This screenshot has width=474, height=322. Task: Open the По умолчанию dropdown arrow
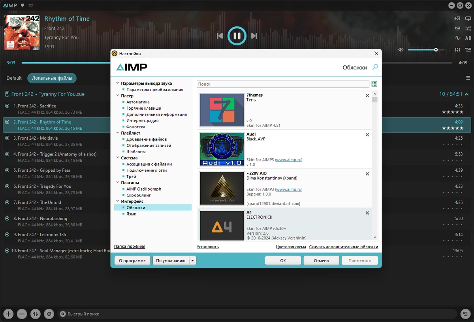193,260
